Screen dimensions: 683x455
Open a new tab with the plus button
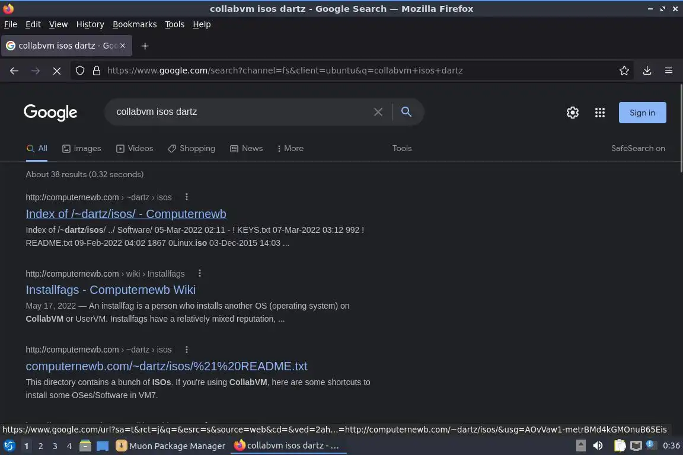(145, 46)
